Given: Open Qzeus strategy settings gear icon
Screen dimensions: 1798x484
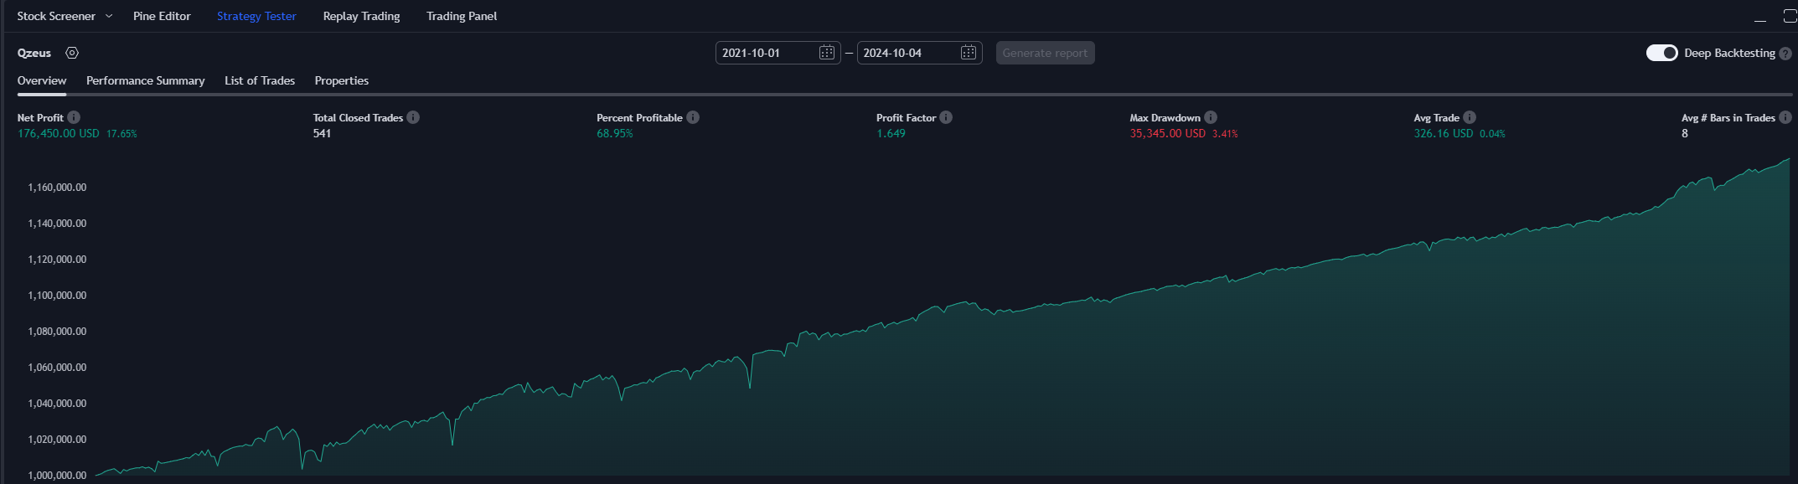Looking at the screenshot, I should coord(72,53).
